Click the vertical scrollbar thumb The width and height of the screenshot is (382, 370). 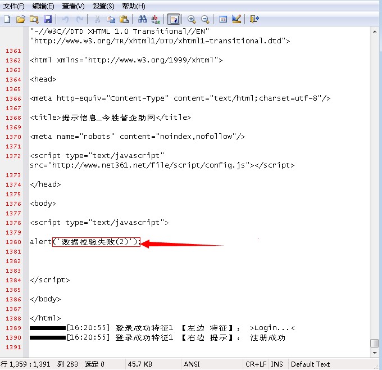(375, 343)
